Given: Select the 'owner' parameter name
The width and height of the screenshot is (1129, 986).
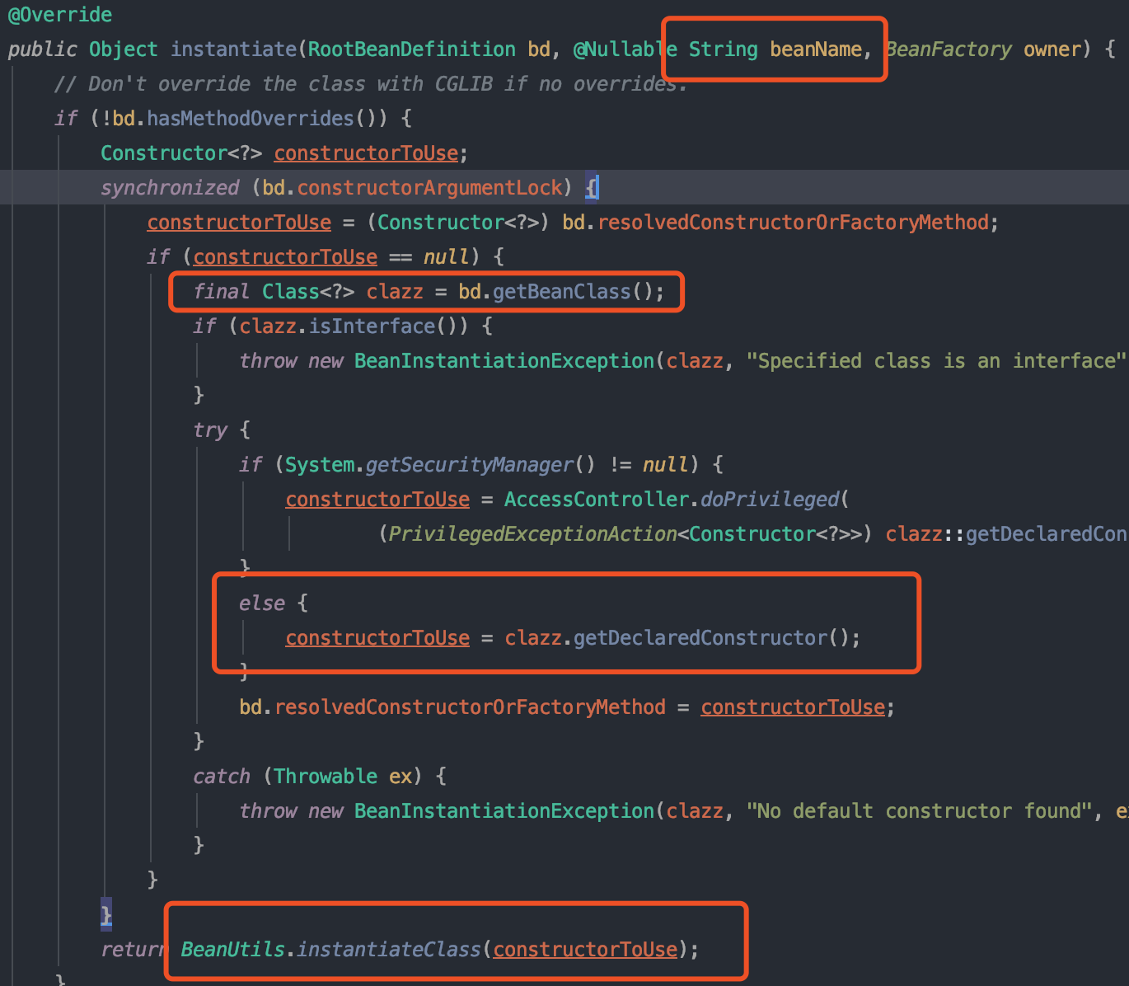Looking at the screenshot, I should tap(1052, 49).
